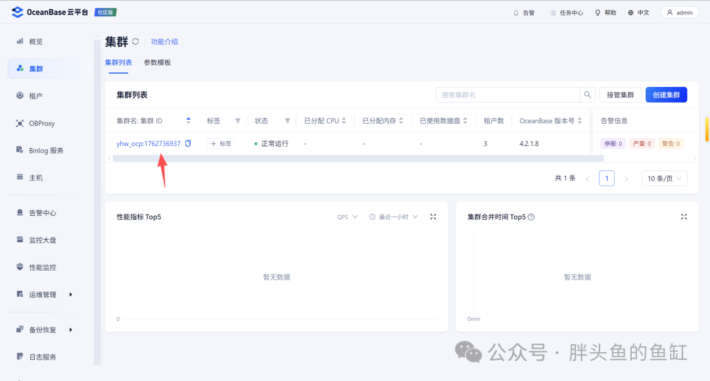Select page 1 in the pagination
710x381 pixels.
pyautogui.click(x=607, y=178)
